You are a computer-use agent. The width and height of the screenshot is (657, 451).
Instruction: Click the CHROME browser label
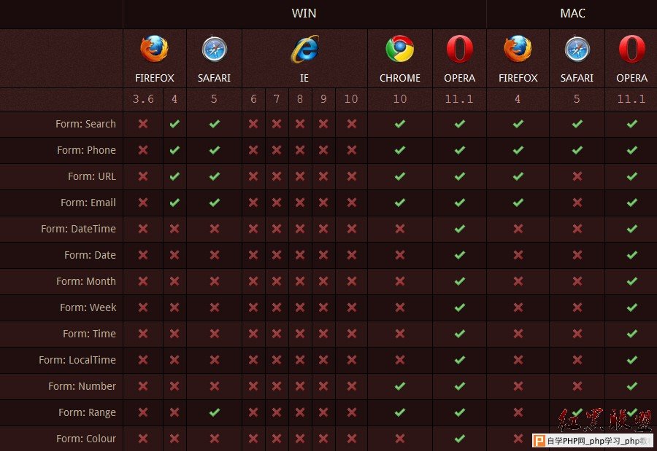coord(400,78)
